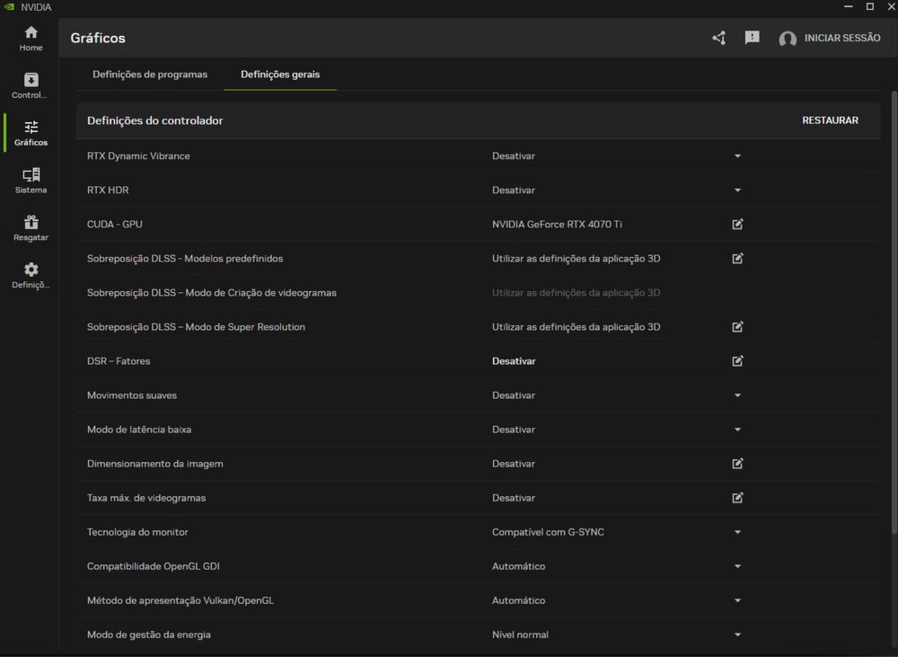
Task: Open the Sistema sidebar section
Action: tap(31, 182)
